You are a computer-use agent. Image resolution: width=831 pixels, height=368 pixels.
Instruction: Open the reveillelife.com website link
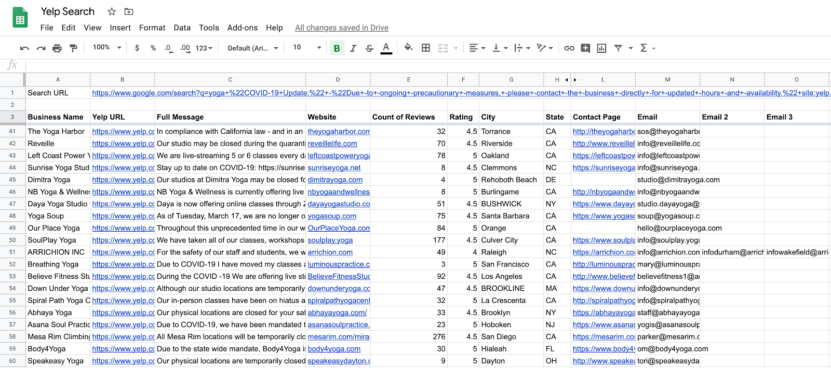332,144
